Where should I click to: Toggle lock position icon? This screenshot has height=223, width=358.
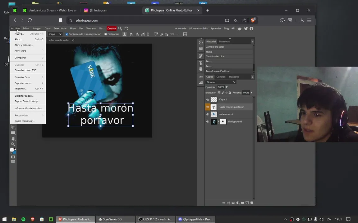[226, 93]
